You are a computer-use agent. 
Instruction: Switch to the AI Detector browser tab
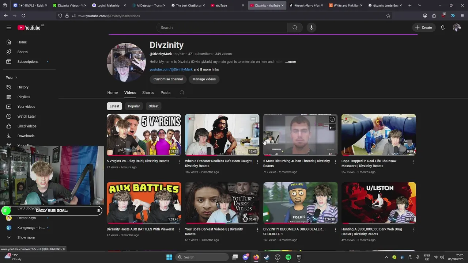[148, 5]
